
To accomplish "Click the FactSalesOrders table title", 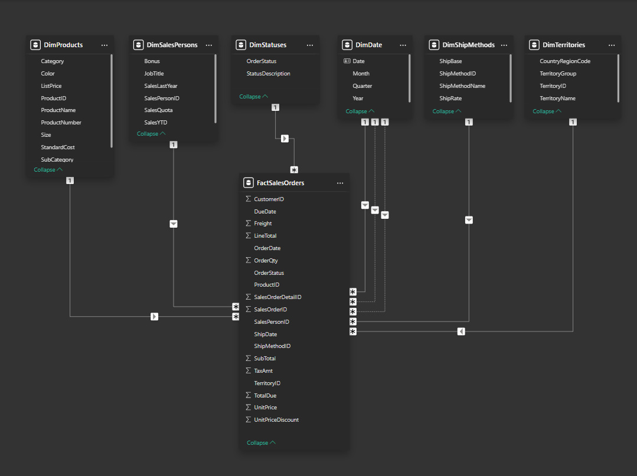I will pos(280,183).
